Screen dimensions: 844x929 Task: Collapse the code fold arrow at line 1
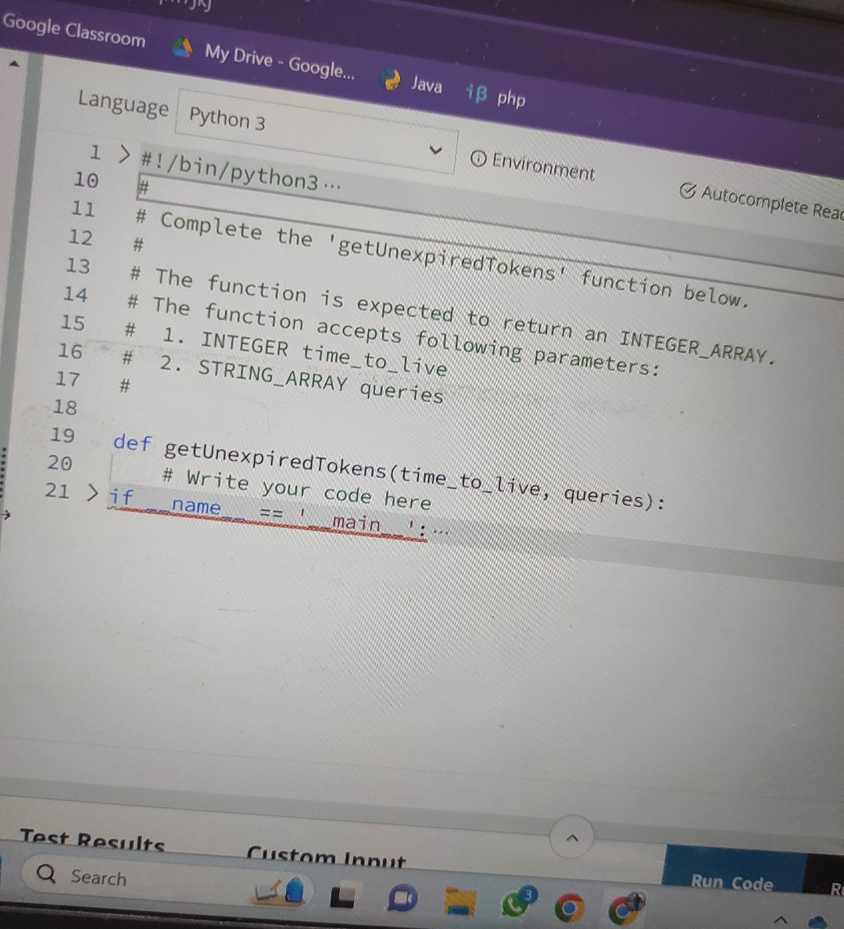pyautogui.click(x=123, y=153)
